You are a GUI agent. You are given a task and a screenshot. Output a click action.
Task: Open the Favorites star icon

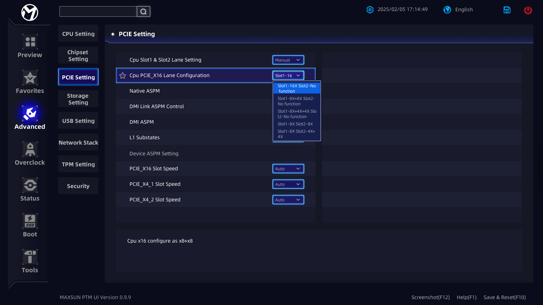(30, 78)
